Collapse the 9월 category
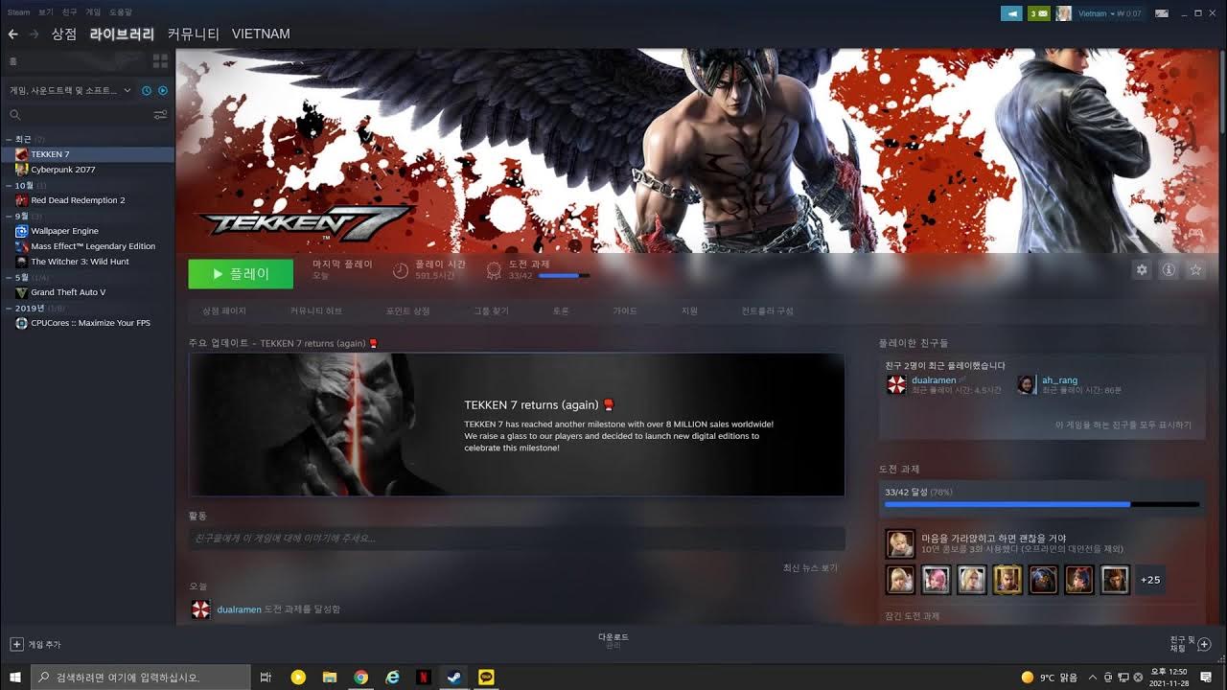1227x690 pixels. click(x=10, y=216)
